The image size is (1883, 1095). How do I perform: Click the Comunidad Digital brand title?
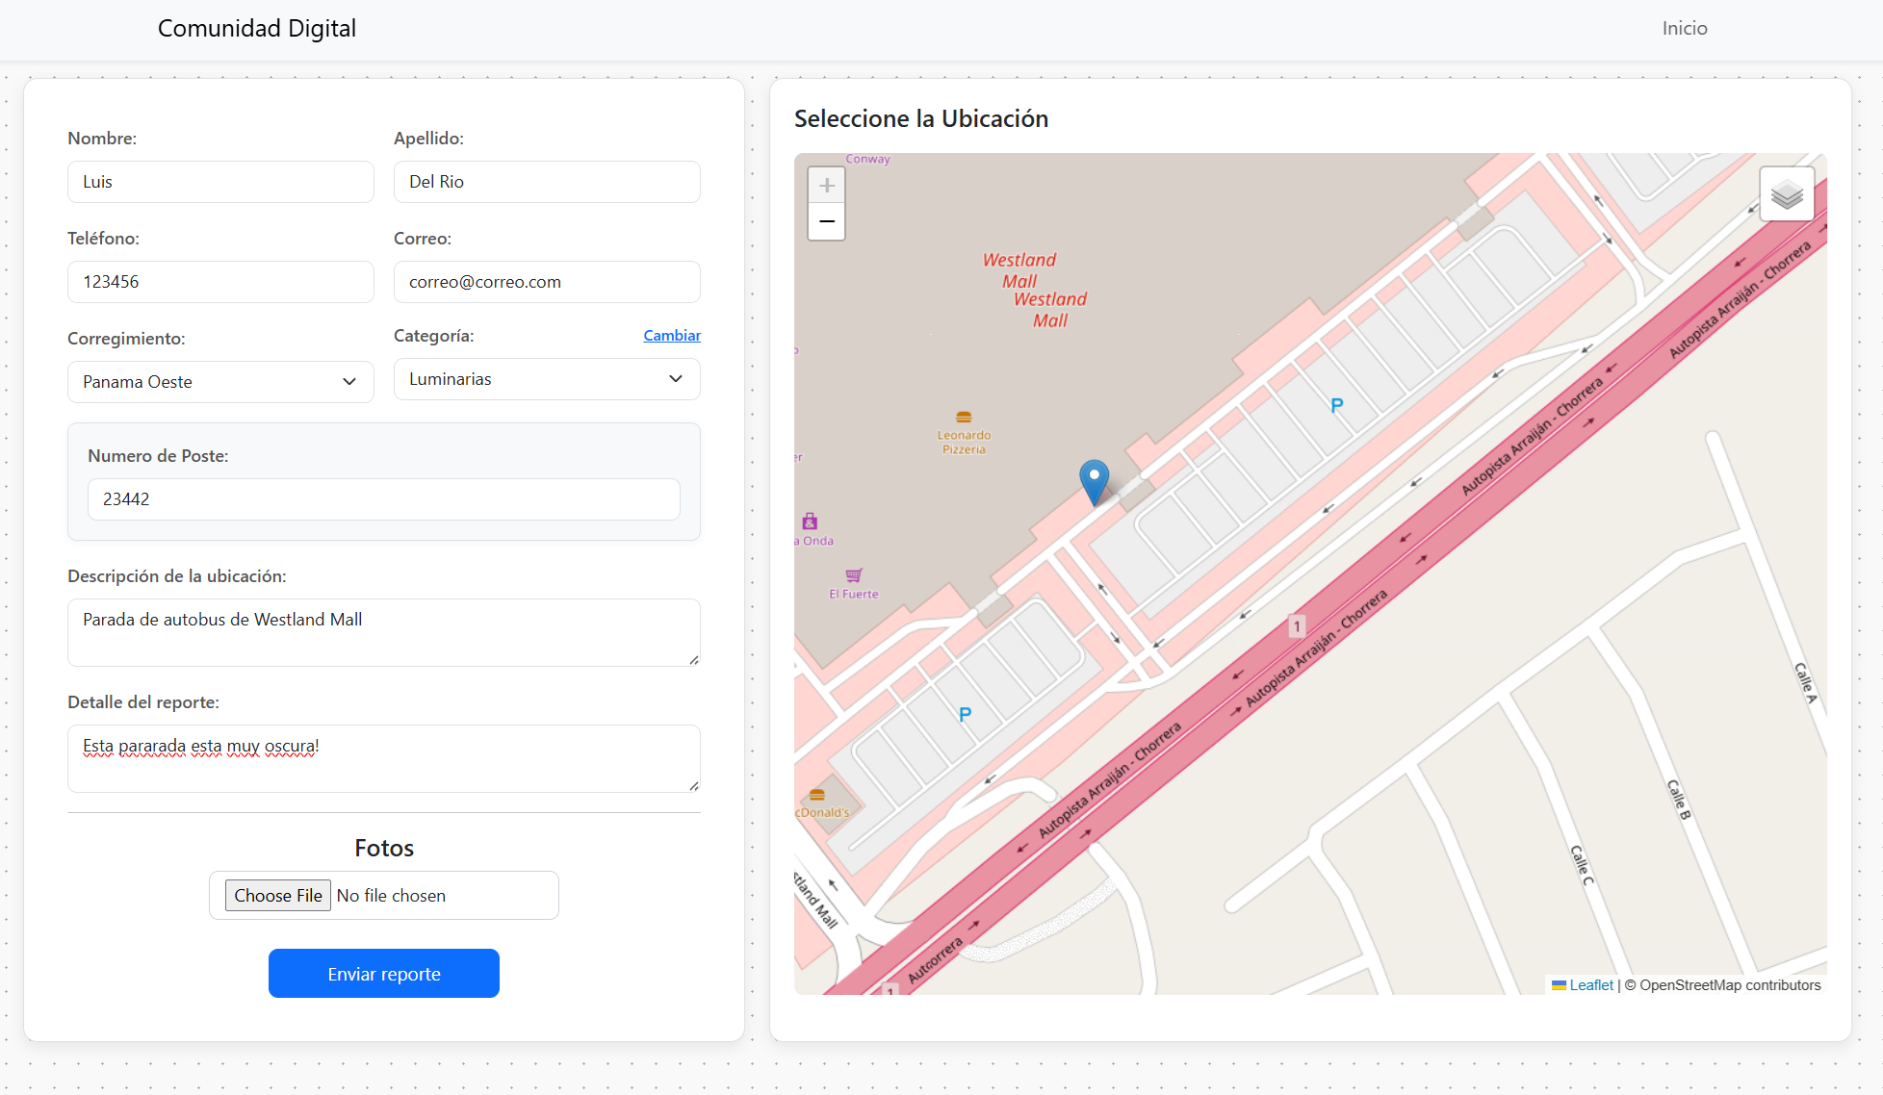click(x=257, y=29)
